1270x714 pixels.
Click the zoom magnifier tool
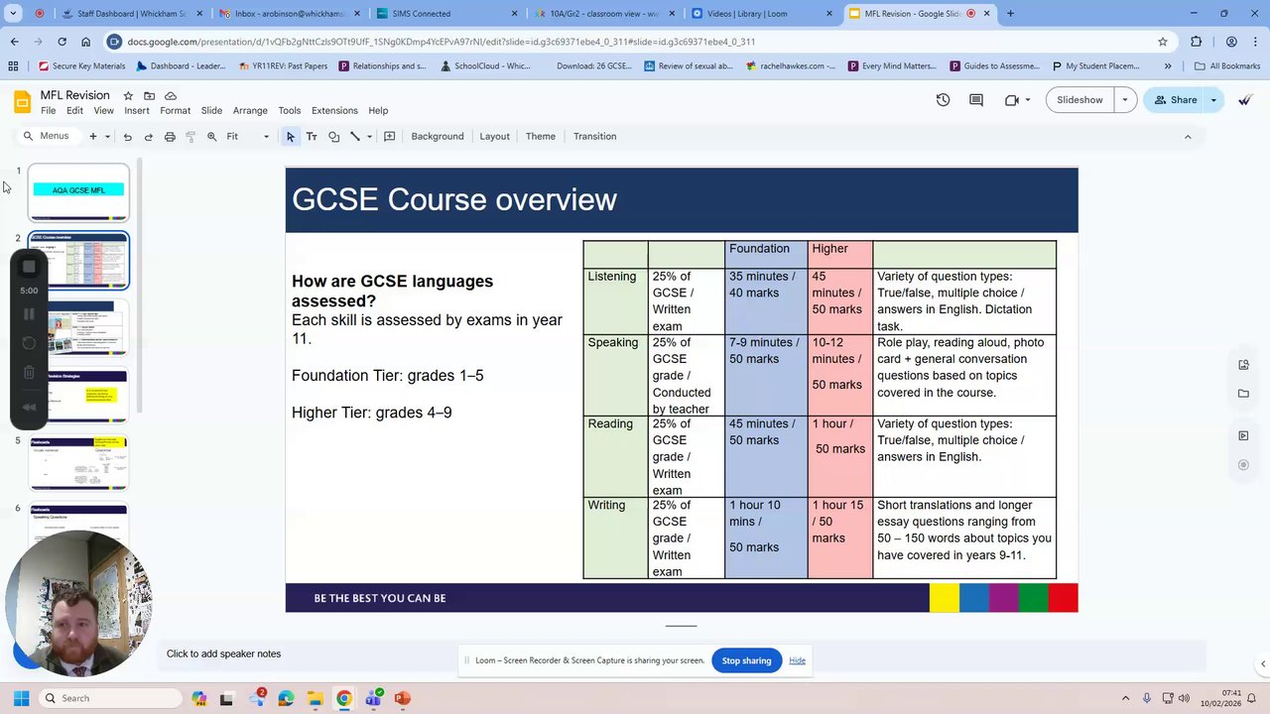point(211,137)
